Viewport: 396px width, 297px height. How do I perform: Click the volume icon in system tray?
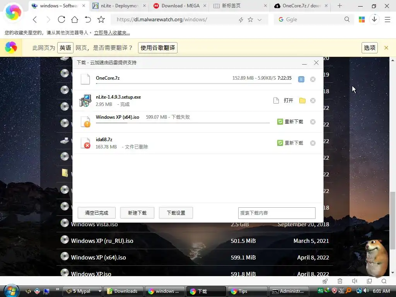pos(366,291)
